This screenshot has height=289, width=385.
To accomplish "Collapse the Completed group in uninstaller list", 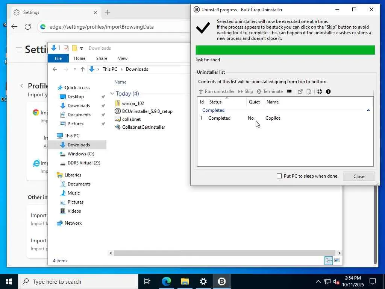I will click(368, 110).
